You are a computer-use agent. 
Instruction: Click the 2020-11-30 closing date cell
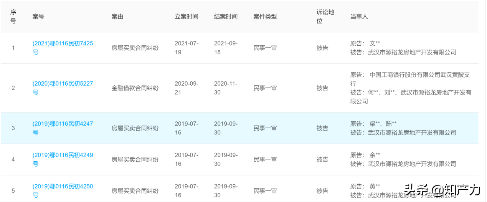pos(226,88)
